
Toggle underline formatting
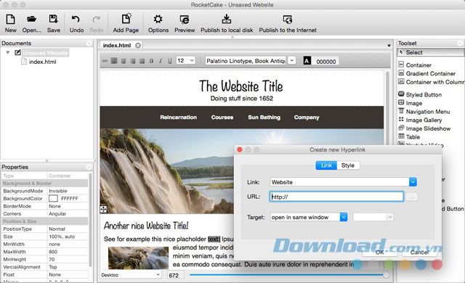click(170, 61)
